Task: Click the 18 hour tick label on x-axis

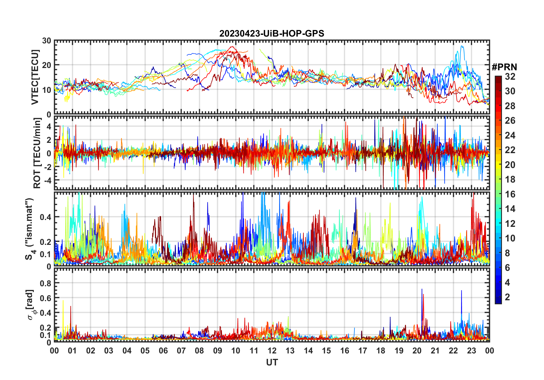Action: tap(381, 351)
